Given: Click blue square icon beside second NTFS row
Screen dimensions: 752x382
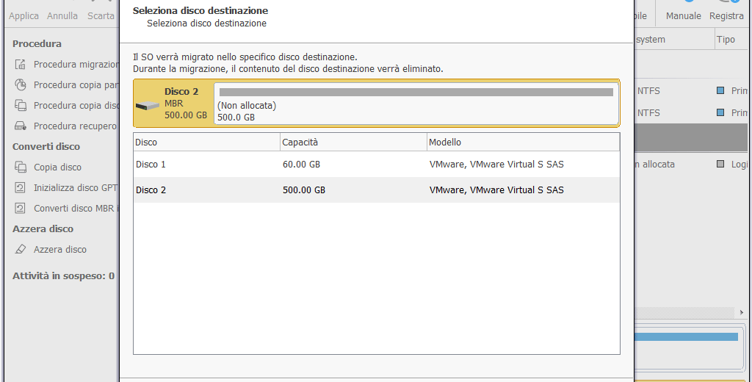Looking at the screenshot, I should (x=720, y=112).
